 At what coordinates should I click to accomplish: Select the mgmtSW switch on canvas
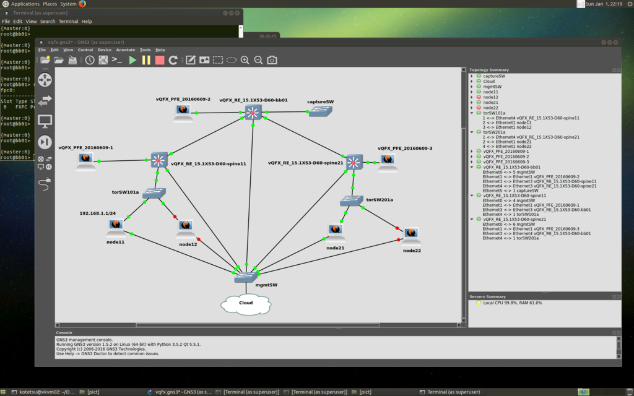click(x=245, y=277)
